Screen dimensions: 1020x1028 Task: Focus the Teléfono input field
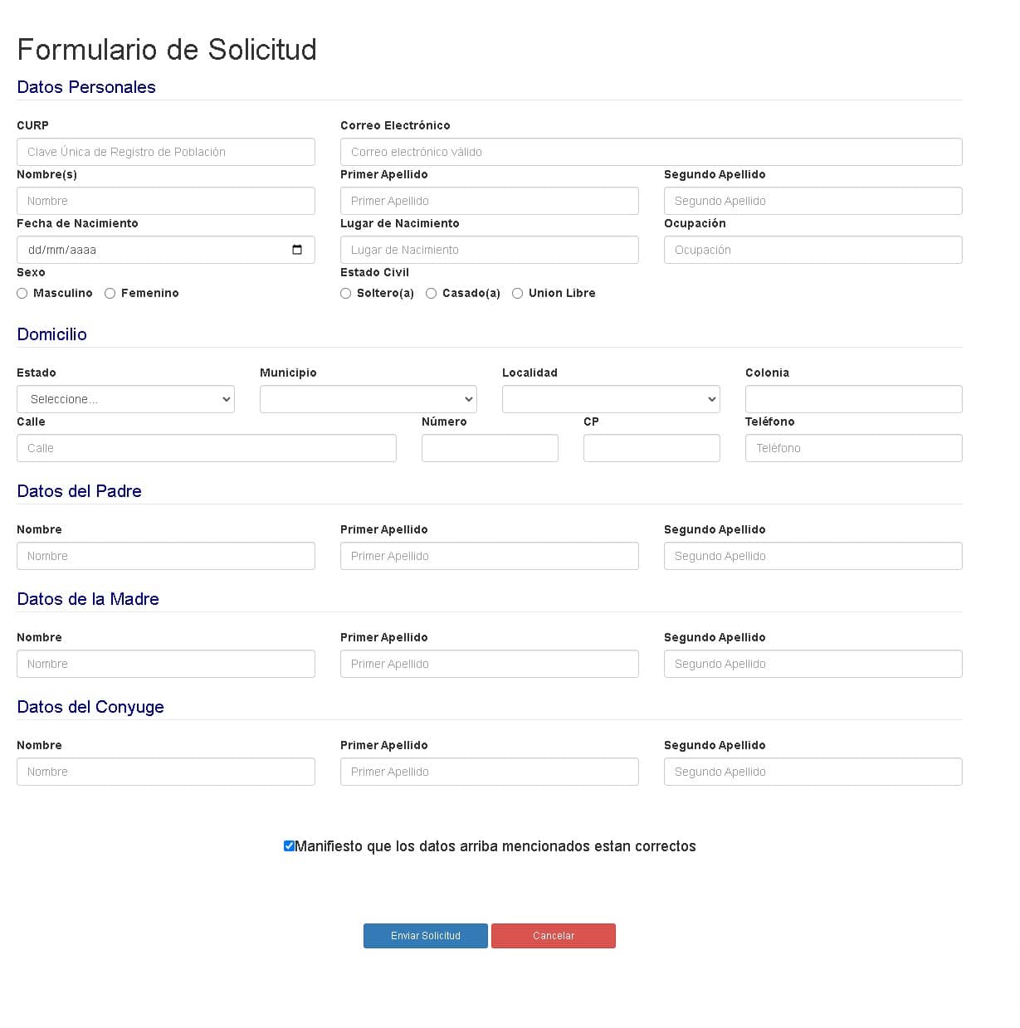coord(853,448)
